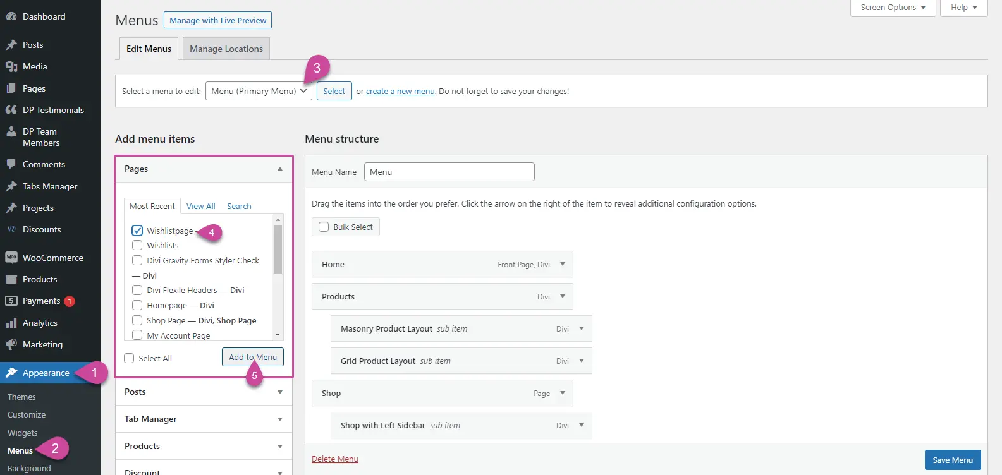The height and width of the screenshot is (475, 1002).
Task: Click the Menu Name input field
Action: (x=449, y=172)
